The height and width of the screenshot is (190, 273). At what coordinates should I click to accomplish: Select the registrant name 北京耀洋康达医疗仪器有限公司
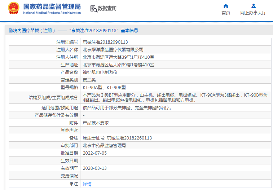coord(113,50)
